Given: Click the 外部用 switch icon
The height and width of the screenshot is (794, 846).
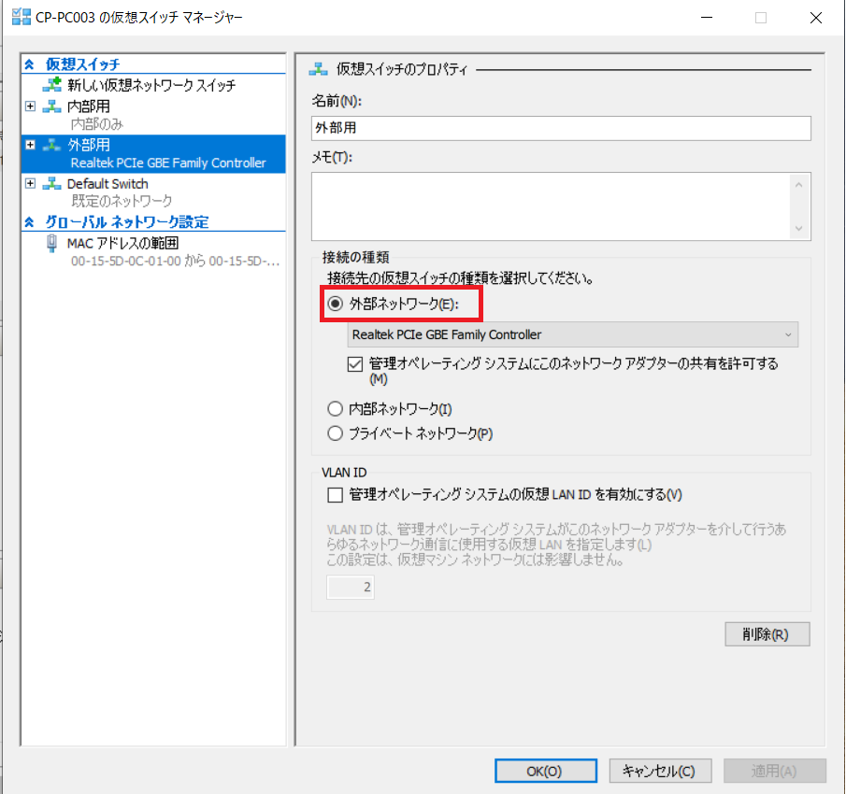Looking at the screenshot, I should pos(52,145).
